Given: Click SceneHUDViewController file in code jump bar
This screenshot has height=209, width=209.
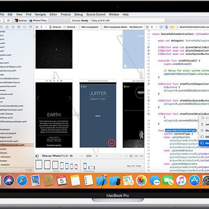Looking at the screenshot, I should tap(193, 27).
